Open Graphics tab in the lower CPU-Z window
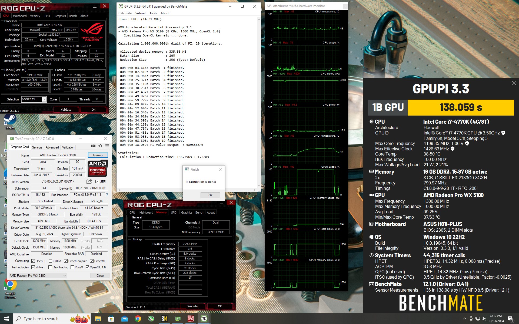 (x=187, y=212)
